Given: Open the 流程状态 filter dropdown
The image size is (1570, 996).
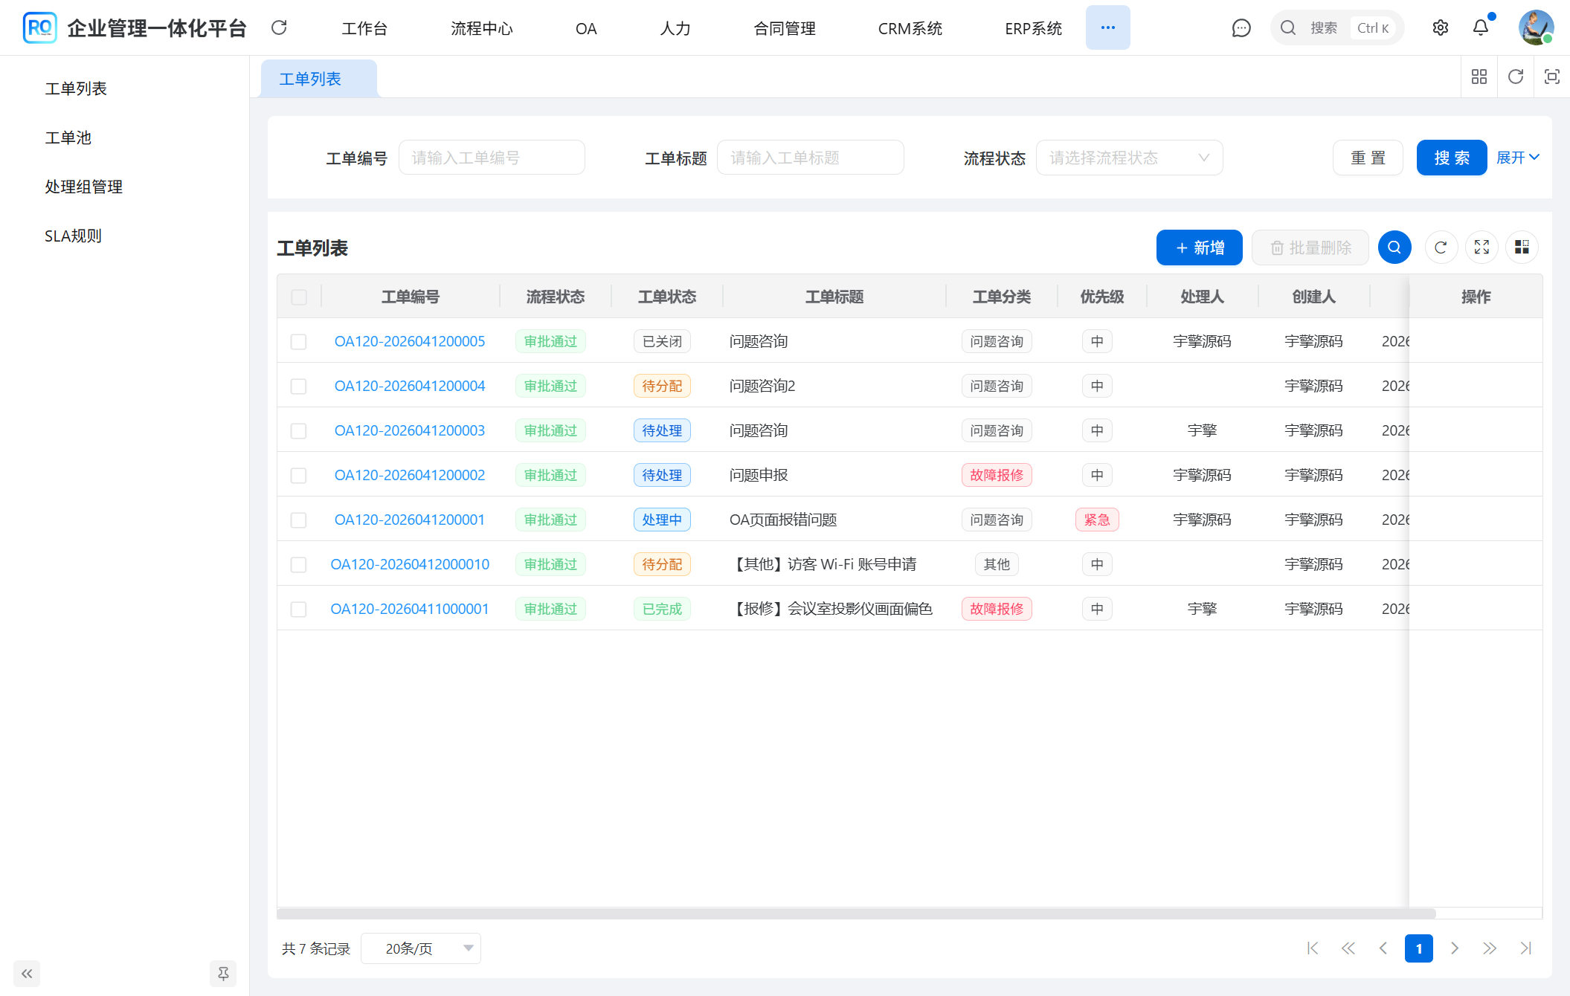Looking at the screenshot, I should [x=1128, y=158].
